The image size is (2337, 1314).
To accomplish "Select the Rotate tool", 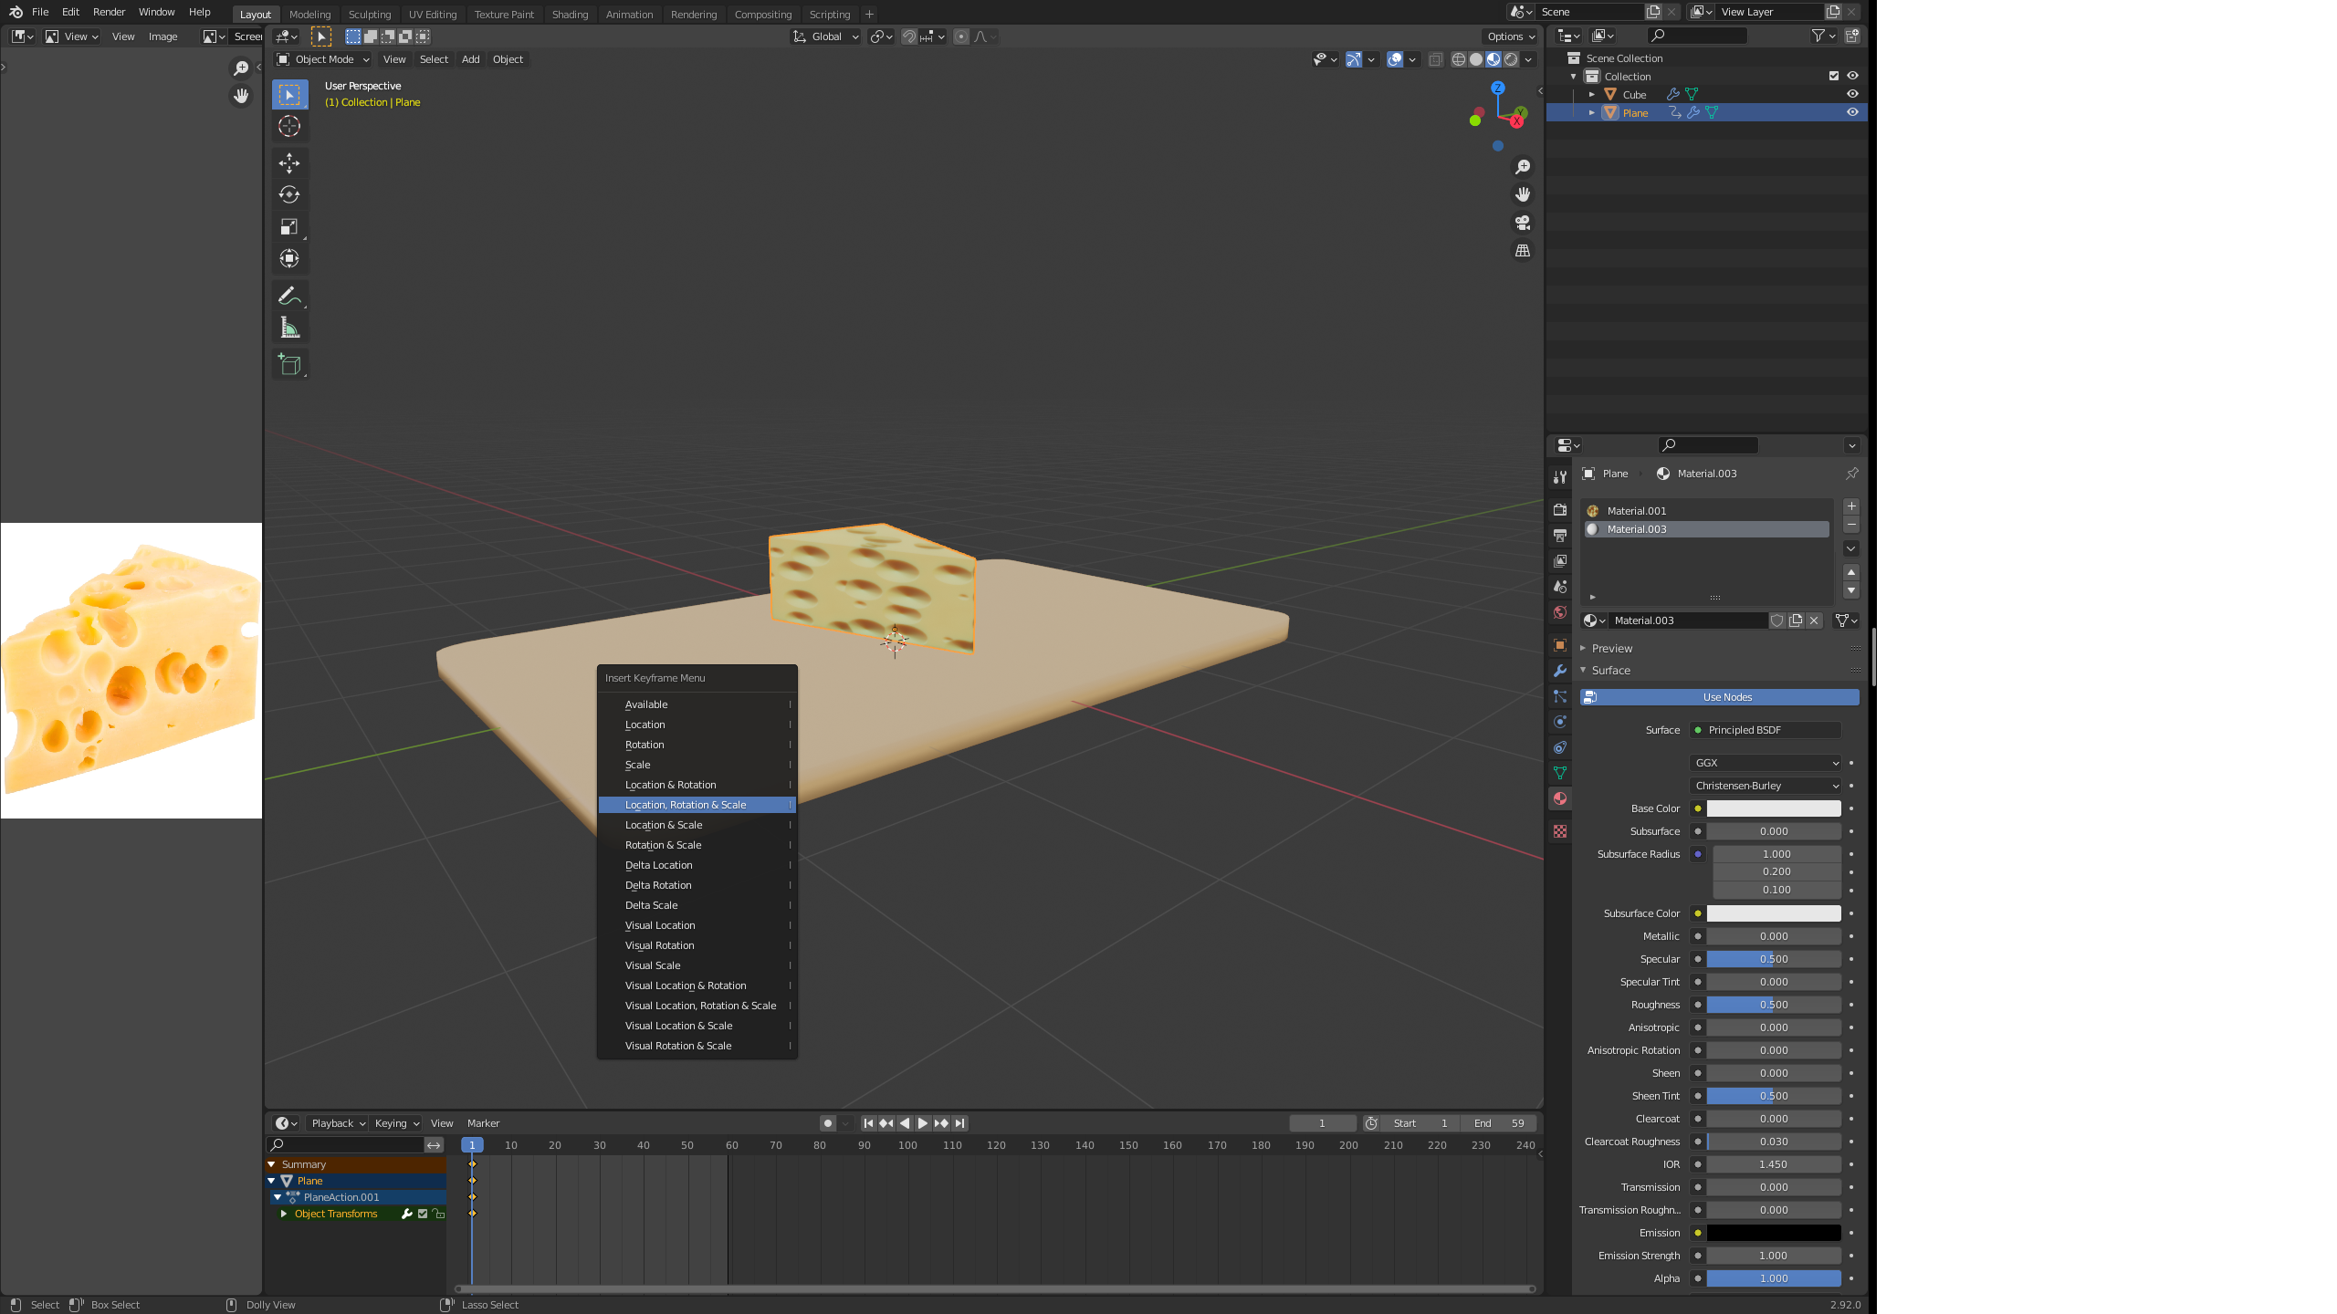I will 289,194.
